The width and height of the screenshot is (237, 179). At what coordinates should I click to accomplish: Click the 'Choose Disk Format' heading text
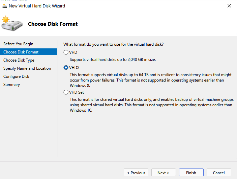pos(53,24)
